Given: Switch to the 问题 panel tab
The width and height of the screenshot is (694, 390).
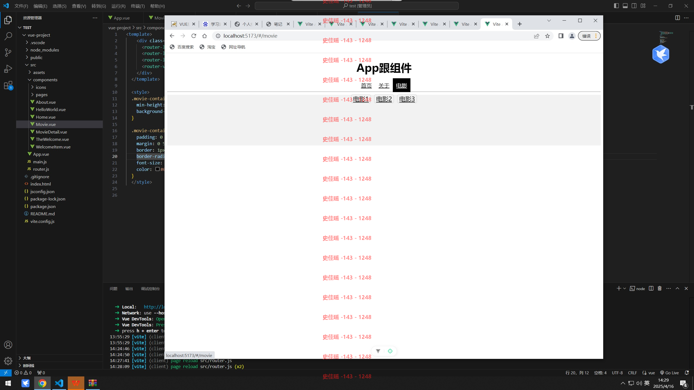Looking at the screenshot, I should point(114,289).
